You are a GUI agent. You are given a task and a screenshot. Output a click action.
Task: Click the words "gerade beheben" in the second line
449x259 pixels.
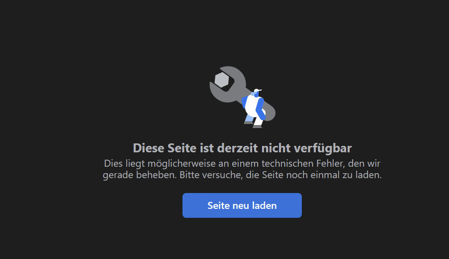click(139, 175)
